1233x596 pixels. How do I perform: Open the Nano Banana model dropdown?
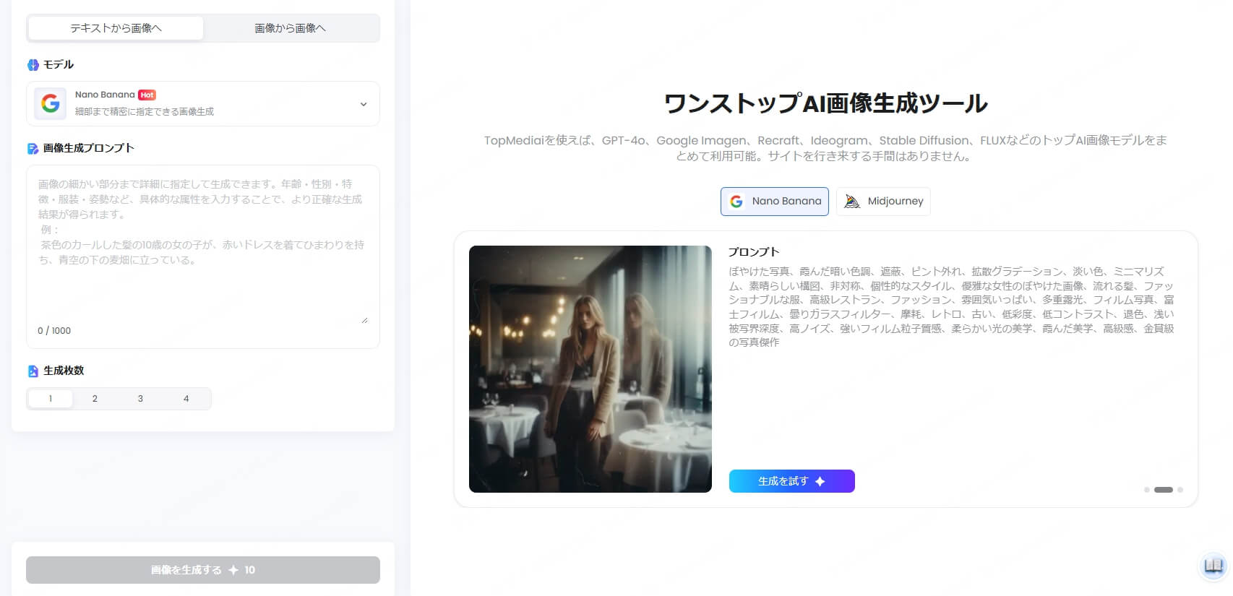pyautogui.click(x=203, y=103)
